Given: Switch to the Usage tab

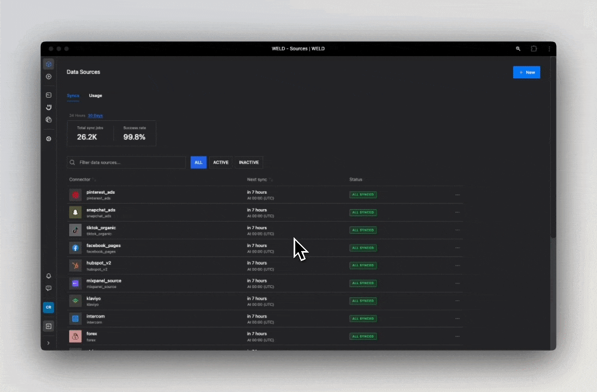Looking at the screenshot, I should (x=95, y=96).
